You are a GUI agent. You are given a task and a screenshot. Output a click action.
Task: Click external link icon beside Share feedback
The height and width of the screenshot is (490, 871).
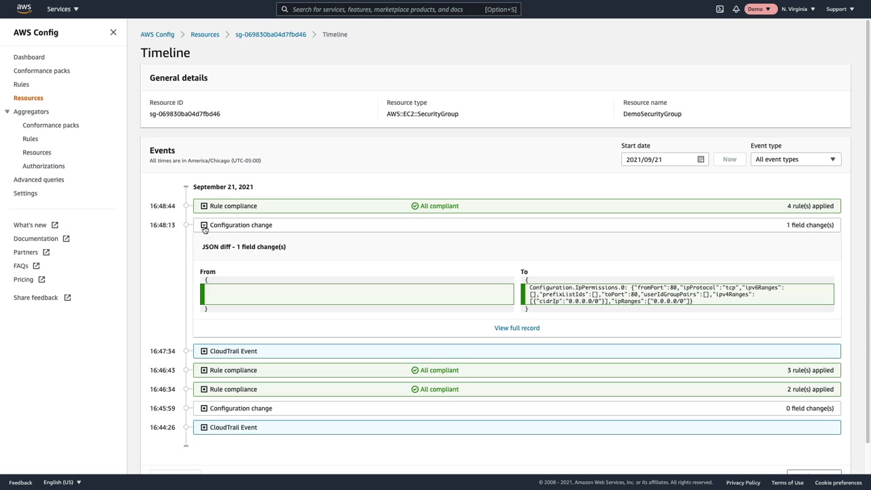pos(67,297)
